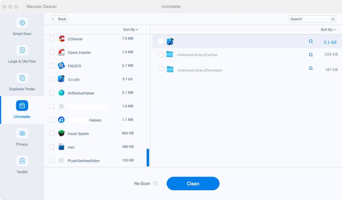Screen dimensions: 342x200
Task: Click the Xcode app icon in list
Action: click(61, 79)
